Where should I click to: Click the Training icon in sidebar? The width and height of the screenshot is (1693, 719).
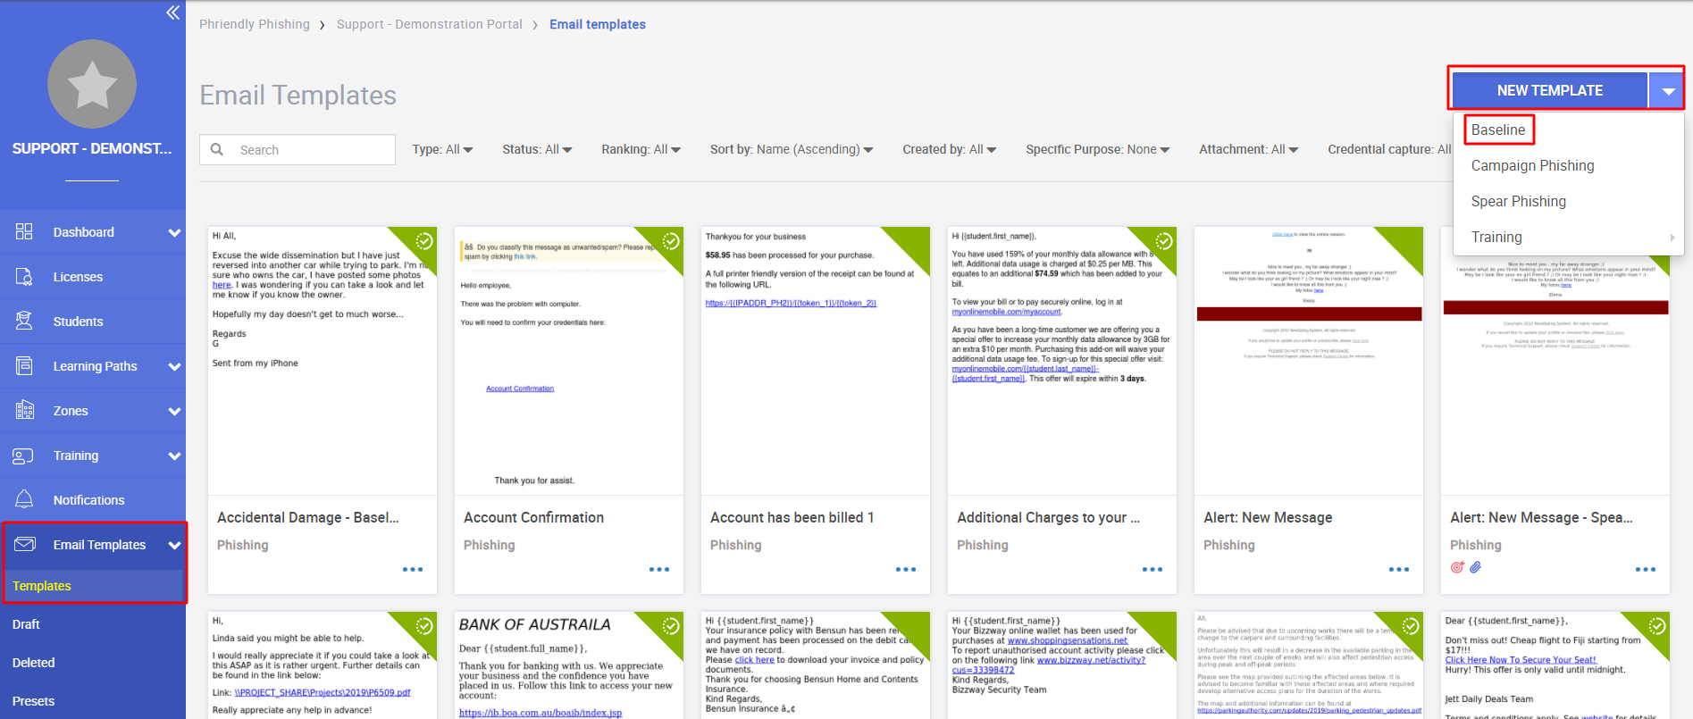[x=23, y=456]
